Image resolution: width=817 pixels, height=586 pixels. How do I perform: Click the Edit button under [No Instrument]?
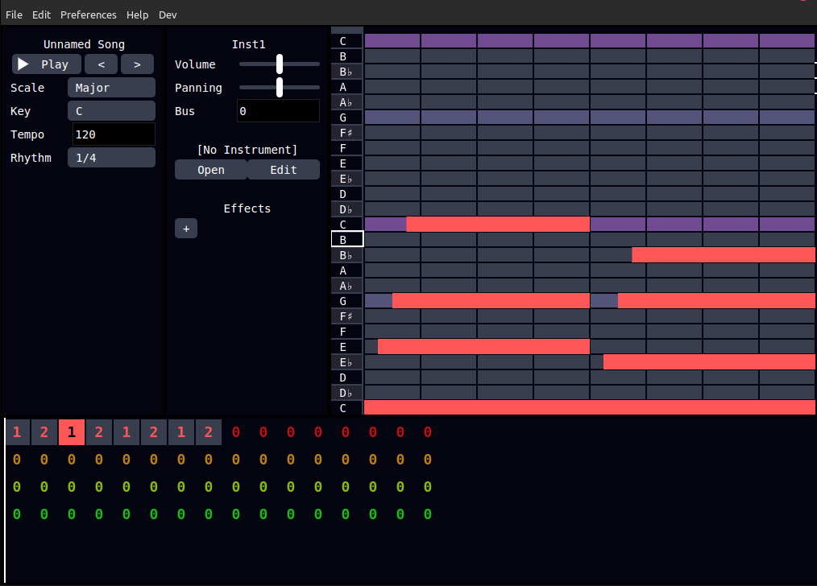pos(283,169)
